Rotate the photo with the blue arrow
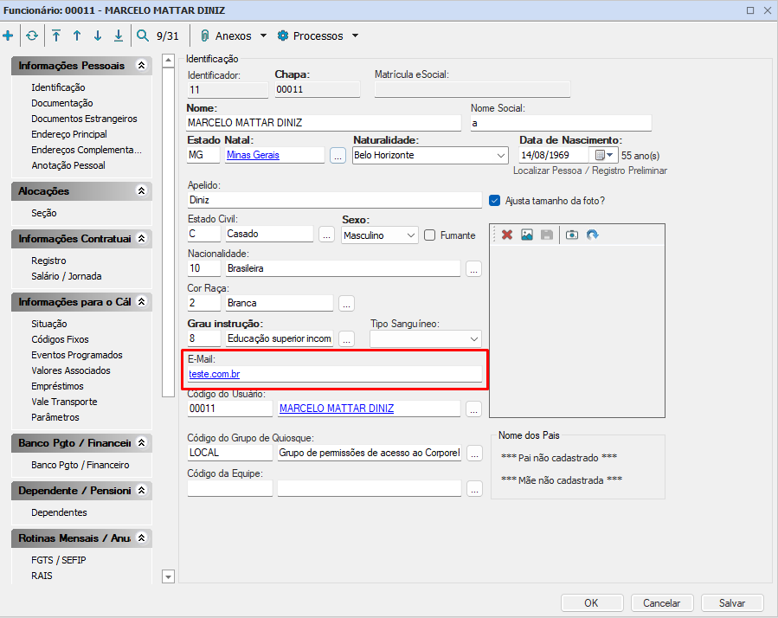778x618 pixels. pyautogui.click(x=592, y=235)
